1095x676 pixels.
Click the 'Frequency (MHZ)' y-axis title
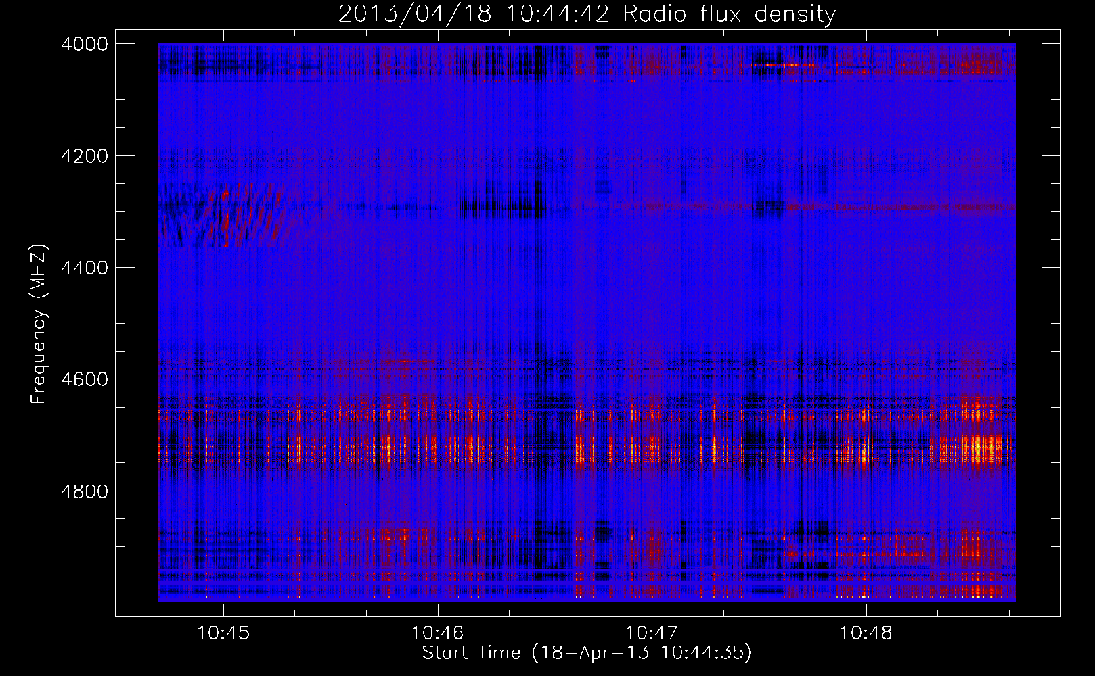[39, 324]
